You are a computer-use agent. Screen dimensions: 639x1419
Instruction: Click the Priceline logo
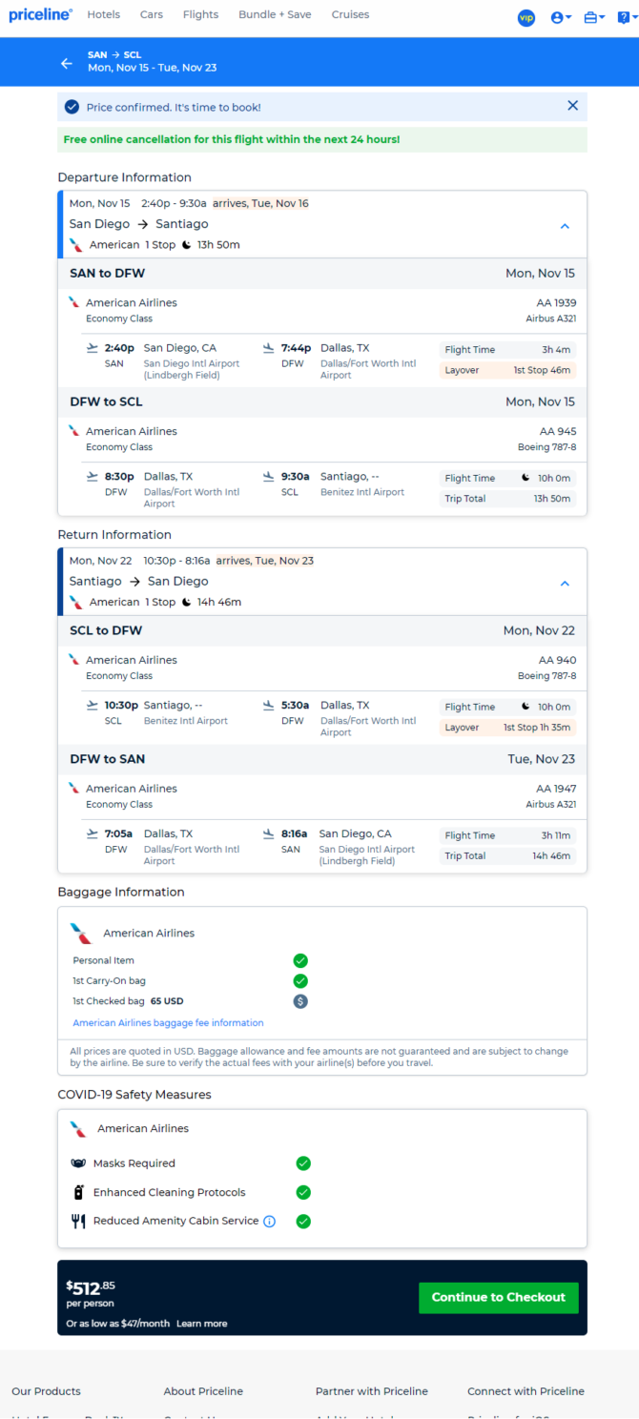pos(41,15)
